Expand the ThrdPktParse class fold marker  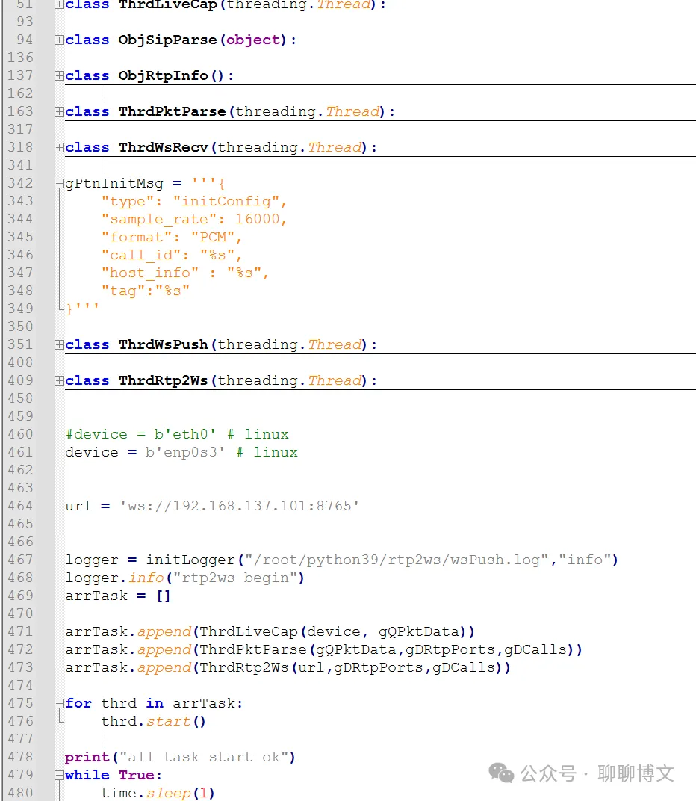pyautogui.click(x=59, y=111)
